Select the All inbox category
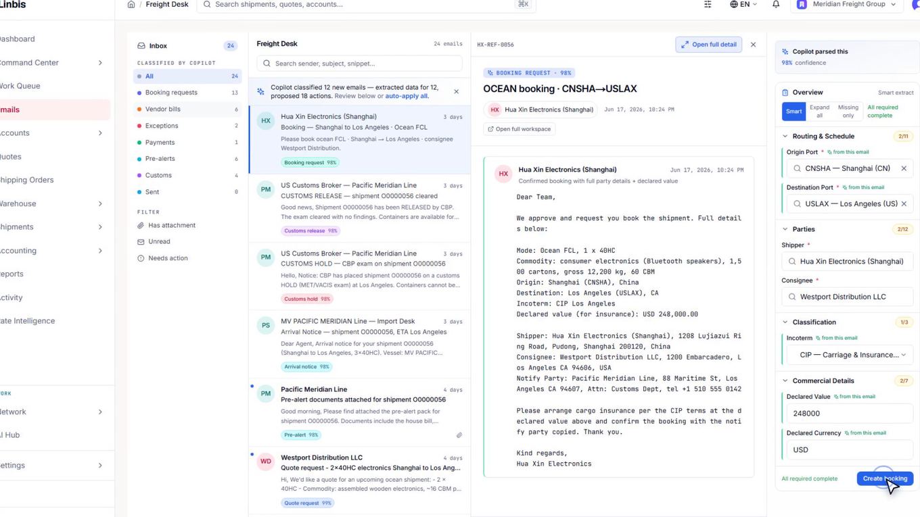This screenshot has height=517, width=920. (187, 76)
